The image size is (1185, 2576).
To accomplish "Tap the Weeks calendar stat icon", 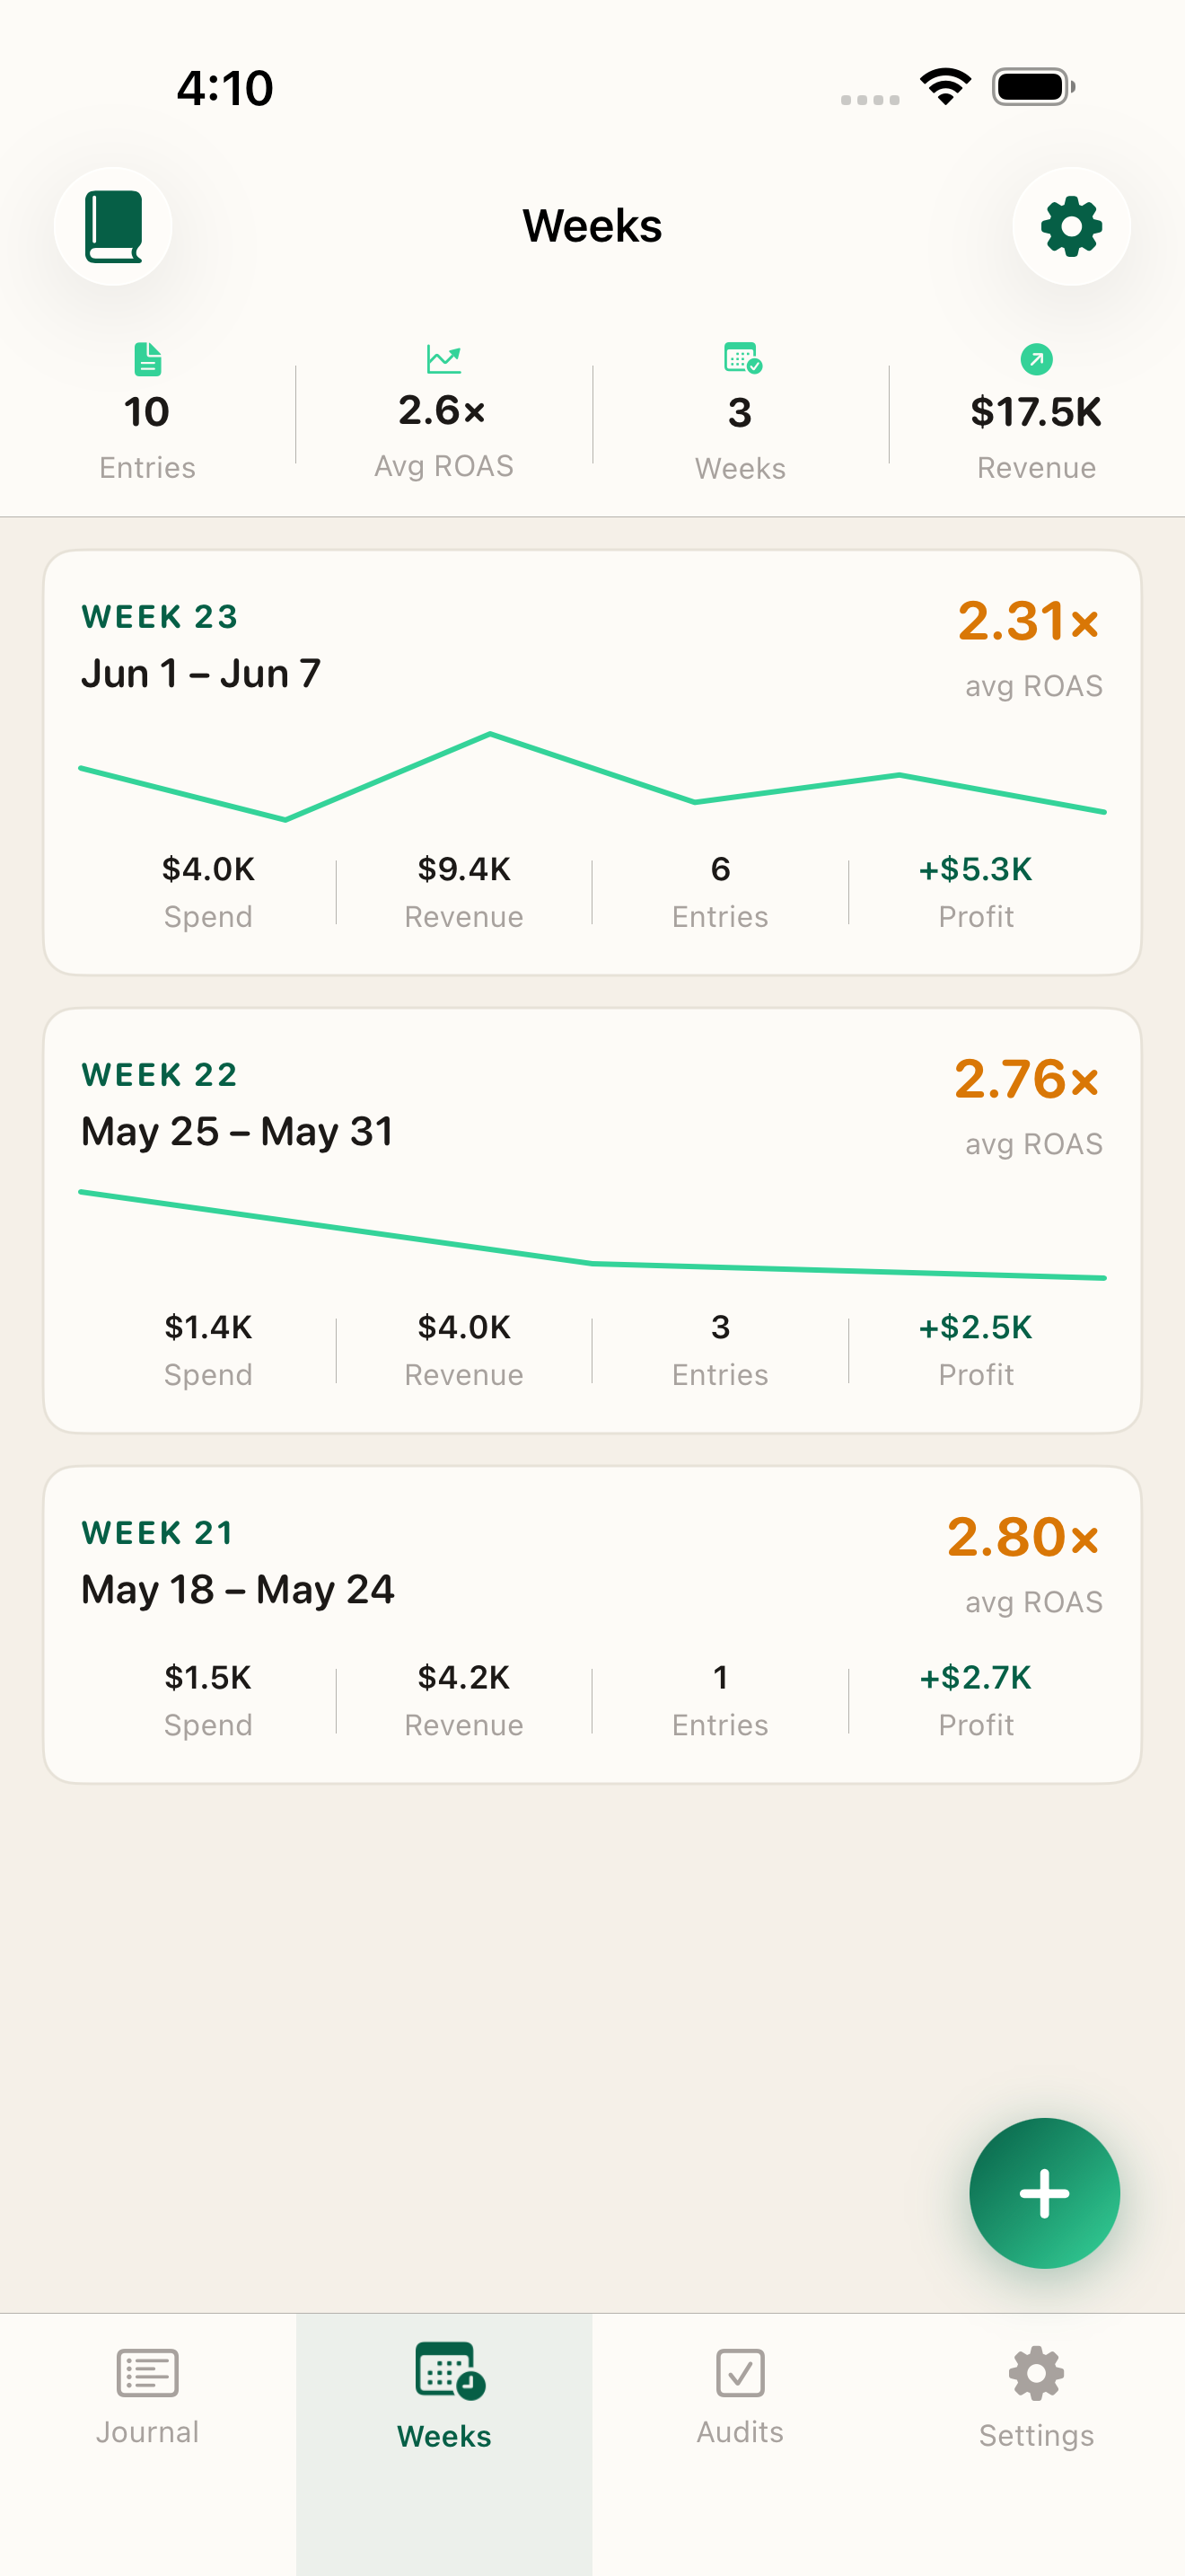I will point(742,358).
